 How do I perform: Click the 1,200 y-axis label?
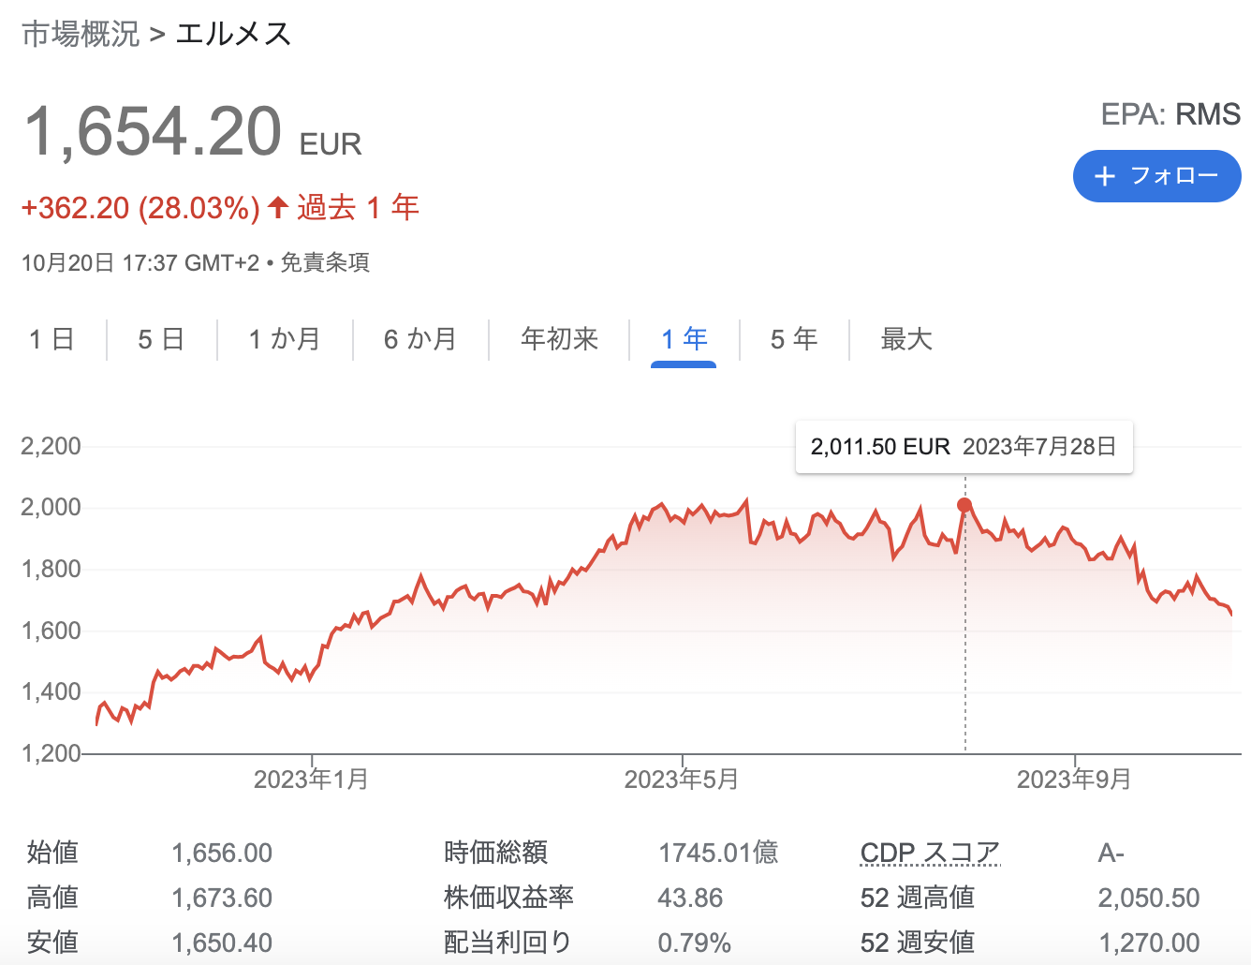[x=52, y=753]
